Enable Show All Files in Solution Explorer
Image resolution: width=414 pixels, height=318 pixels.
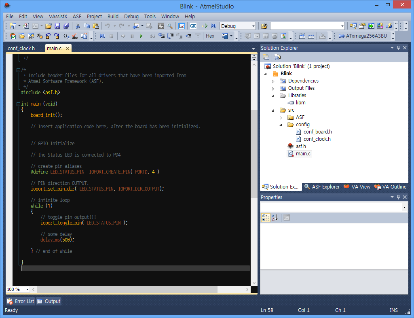[277, 57]
